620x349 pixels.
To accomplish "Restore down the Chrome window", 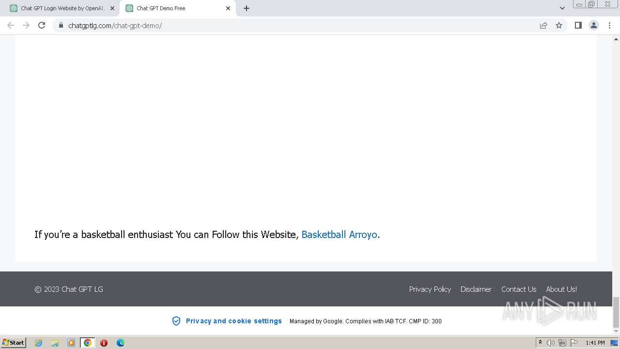I will click(591, 4).
